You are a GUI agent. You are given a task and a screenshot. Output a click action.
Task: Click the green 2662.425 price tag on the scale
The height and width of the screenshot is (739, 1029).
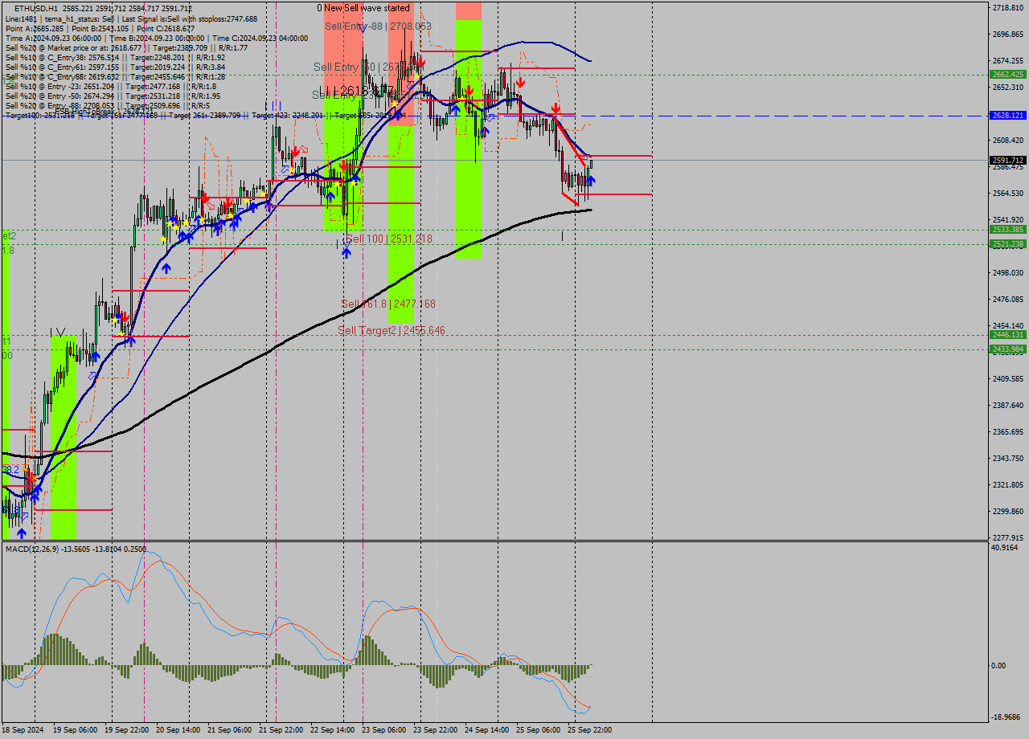(1007, 74)
